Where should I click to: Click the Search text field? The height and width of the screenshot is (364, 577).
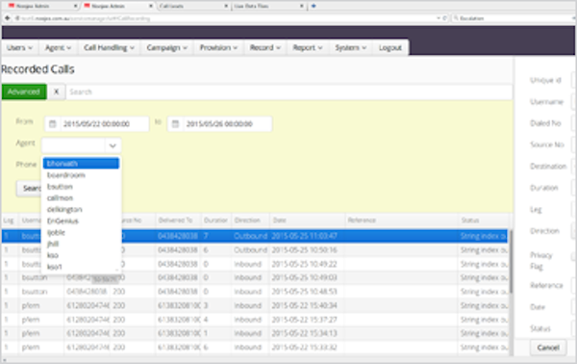click(289, 91)
